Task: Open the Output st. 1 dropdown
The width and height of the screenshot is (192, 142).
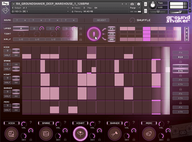Action: [x=40, y=8]
